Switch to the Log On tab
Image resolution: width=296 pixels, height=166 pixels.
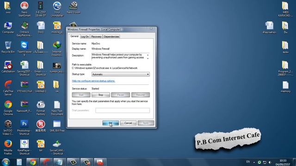click(x=85, y=37)
